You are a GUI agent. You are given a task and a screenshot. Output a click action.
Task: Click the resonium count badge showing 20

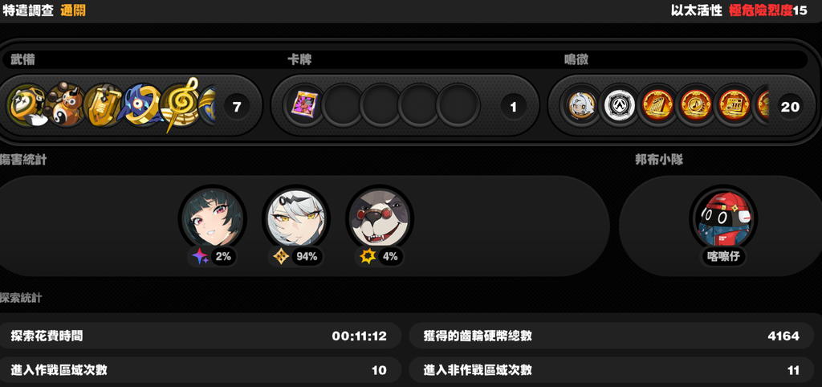[790, 107]
